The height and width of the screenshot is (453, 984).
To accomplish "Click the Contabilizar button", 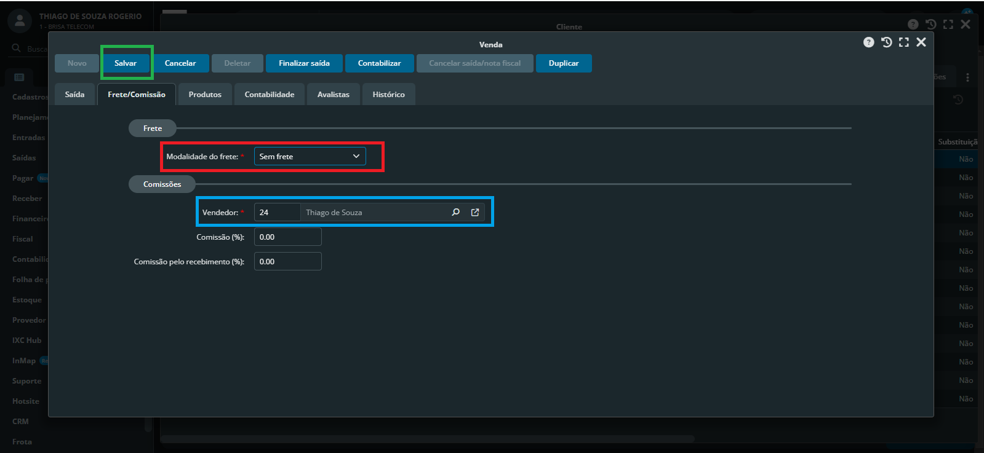I will [x=379, y=63].
